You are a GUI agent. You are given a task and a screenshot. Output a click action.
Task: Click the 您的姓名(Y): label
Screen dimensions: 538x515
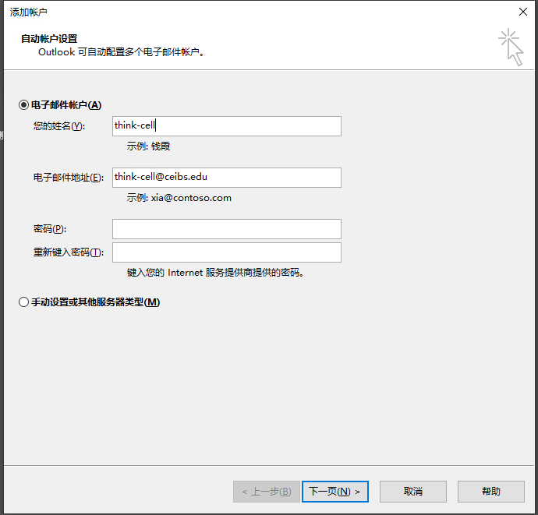[58, 126]
